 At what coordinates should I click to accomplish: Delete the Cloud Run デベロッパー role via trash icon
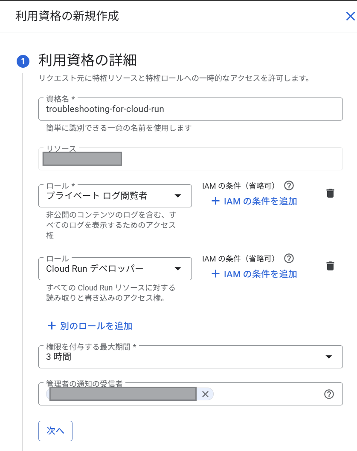click(x=331, y=266)
